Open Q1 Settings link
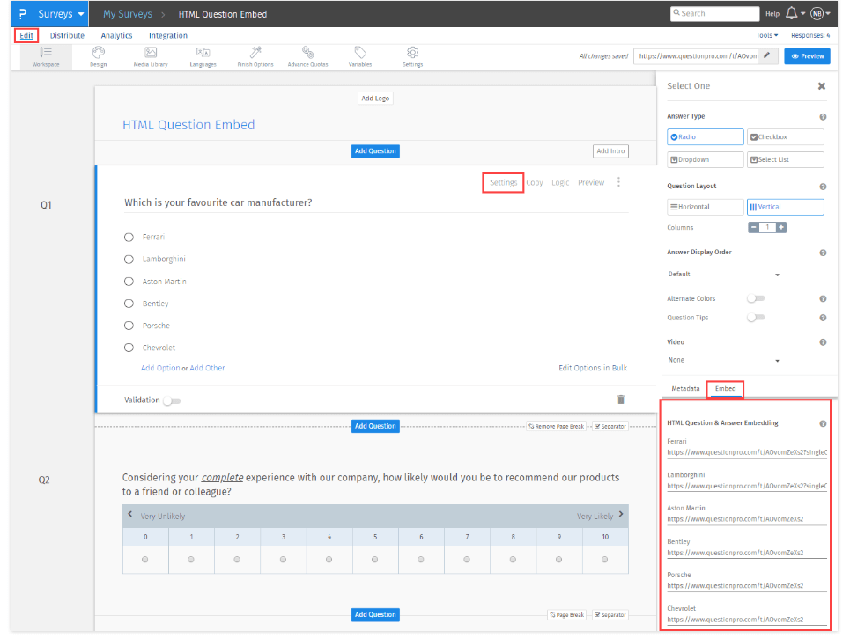The image size is (850, 638). [x=503, y=182]
